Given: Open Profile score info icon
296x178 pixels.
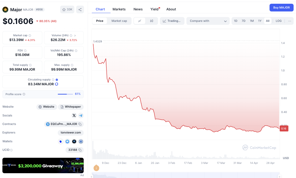Looking at the screenshot, I should 24,94.
